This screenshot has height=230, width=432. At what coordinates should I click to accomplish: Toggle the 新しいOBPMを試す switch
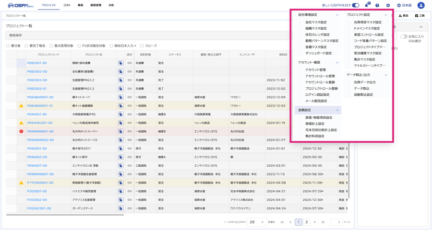click(x=355, y=5)
